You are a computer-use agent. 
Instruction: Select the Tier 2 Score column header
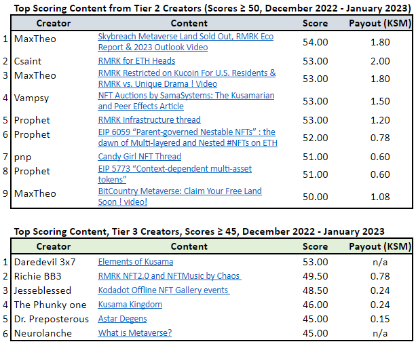[315, 23]
